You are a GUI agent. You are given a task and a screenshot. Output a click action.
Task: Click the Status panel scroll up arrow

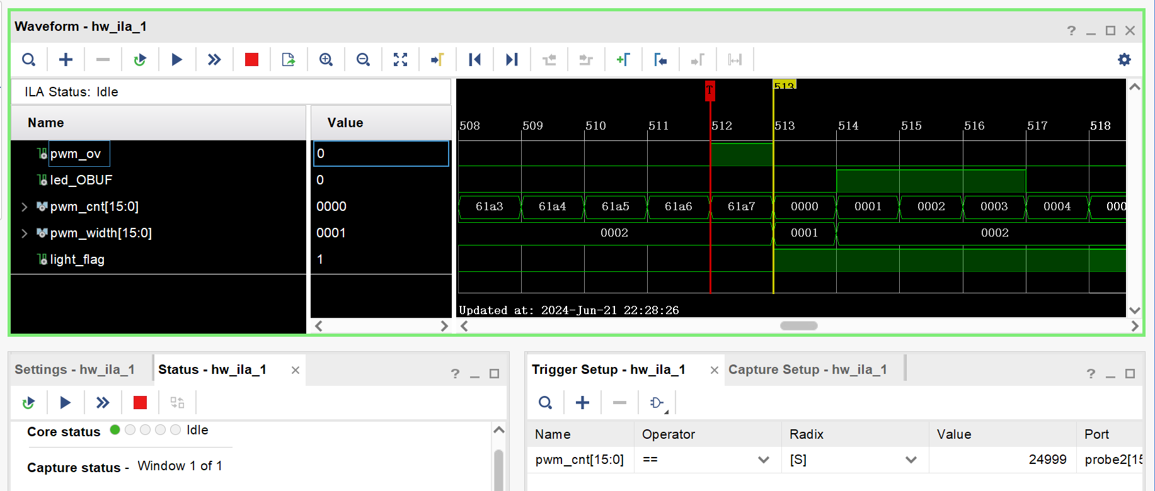[499, 430]
